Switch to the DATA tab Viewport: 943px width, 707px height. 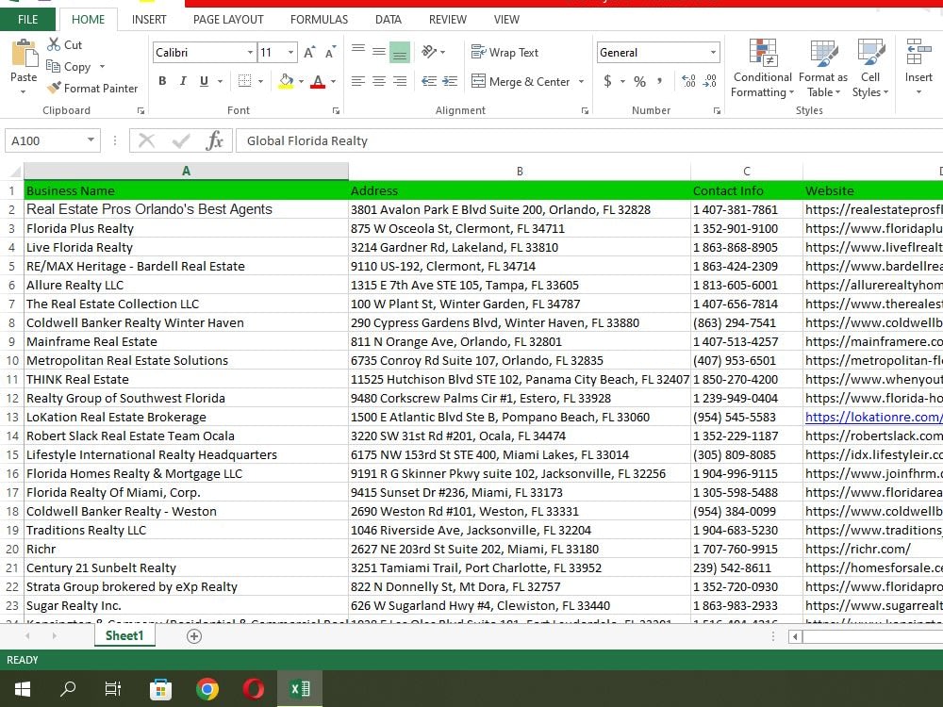(389, 19)
